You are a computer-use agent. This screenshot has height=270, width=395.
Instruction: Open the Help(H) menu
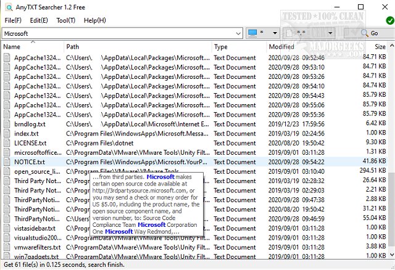tap(94, 20)
